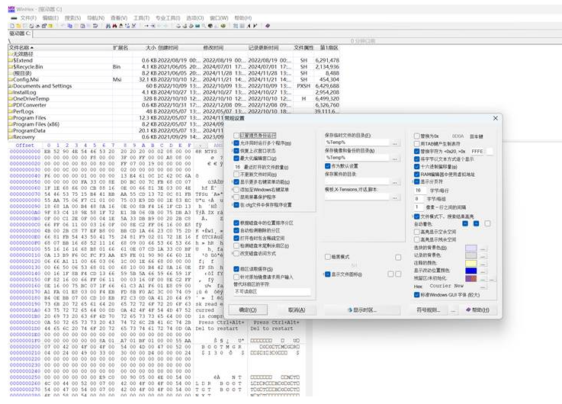
Task: Enable the 暗黑模式 dark mode checkbox
Action: tap(328, 256)
